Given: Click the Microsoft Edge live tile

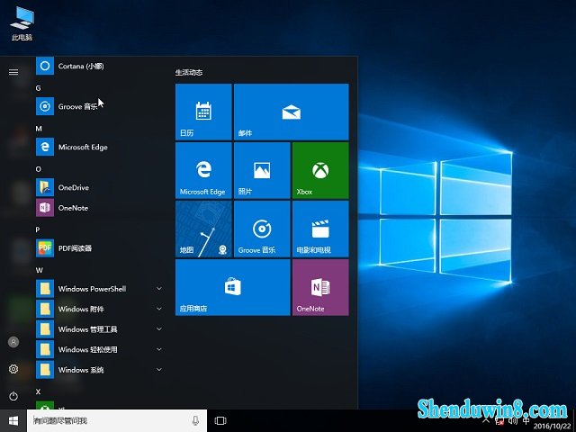Looking at the screenshot, I should coord(203,170).
